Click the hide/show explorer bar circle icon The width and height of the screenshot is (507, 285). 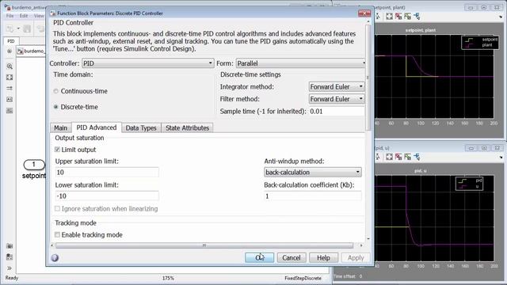click(10, 51)
